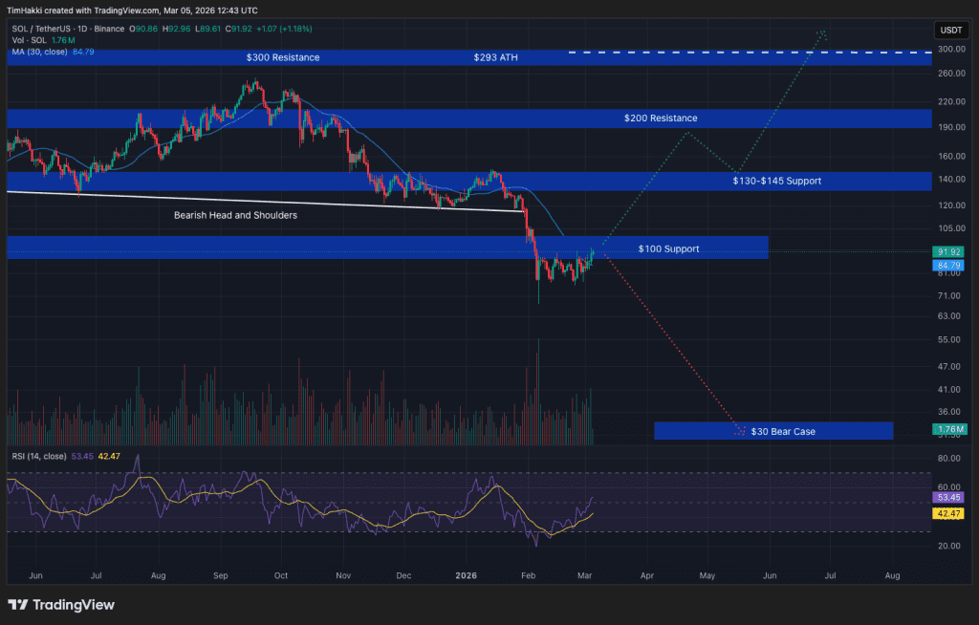The image size is (979, 625).
Task: Toggle the Vol · SOL volume legend
Action: tap(29, 41)
